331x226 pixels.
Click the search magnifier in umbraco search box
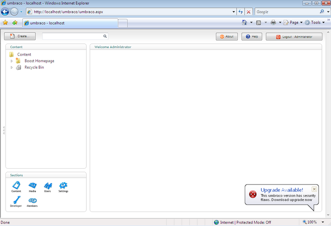[x=105, y=36]
